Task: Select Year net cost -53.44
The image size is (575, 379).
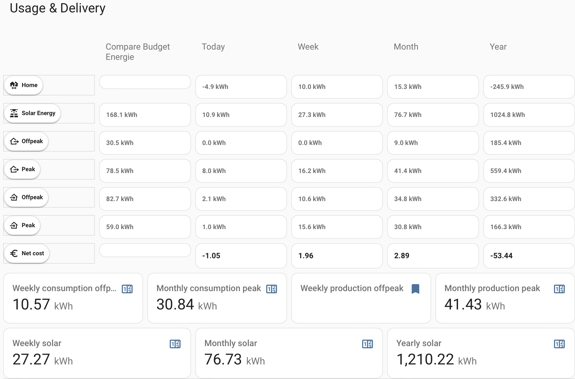Action: pos(529,256)
